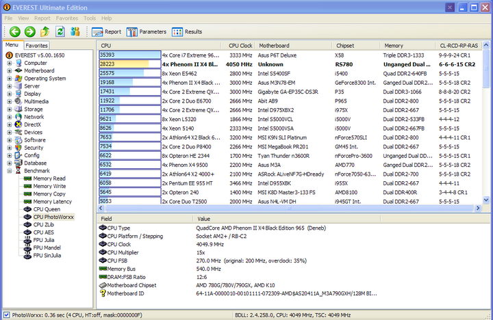This screenshot has width=493, height=320.
Task: Open the File menu
Action: (8, 18)
